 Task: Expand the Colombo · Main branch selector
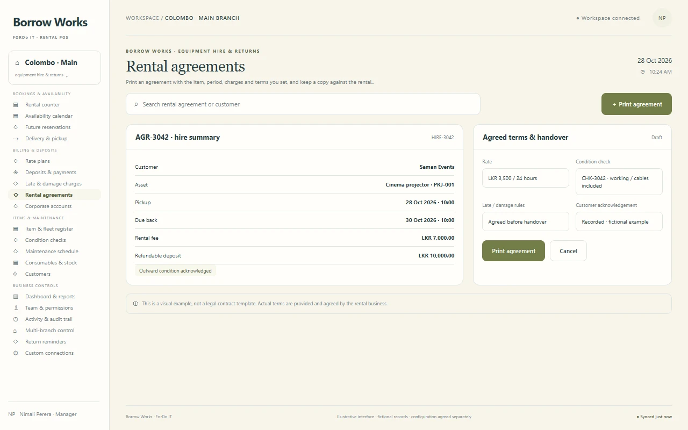[54, 68]
